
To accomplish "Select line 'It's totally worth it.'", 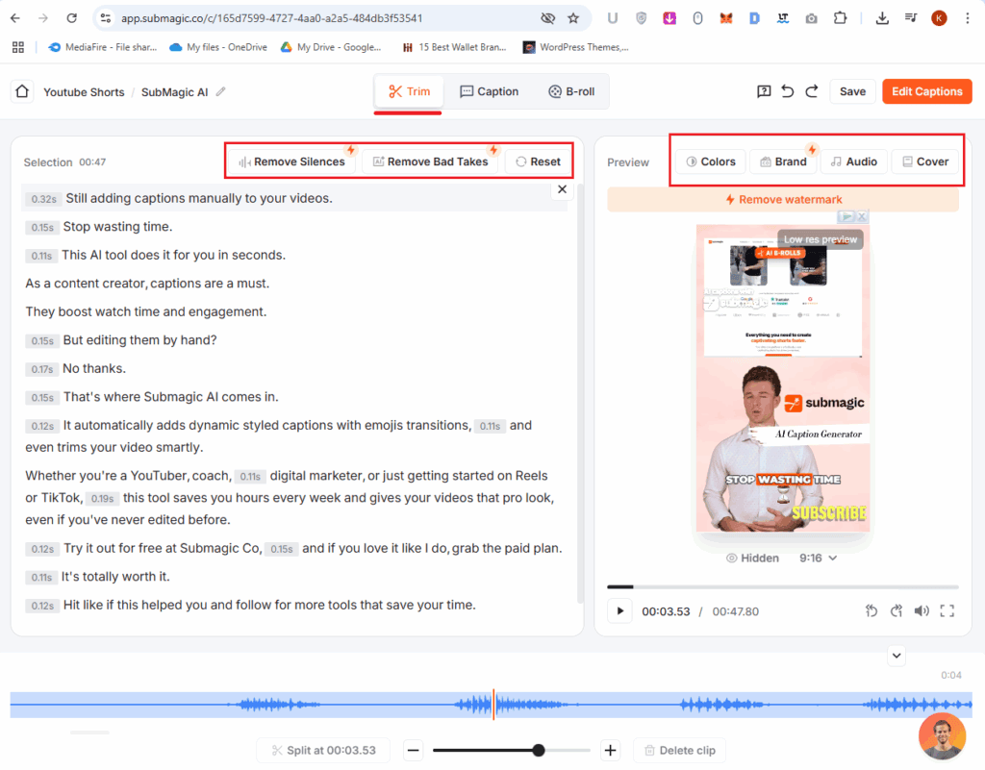I will (115, 577).
